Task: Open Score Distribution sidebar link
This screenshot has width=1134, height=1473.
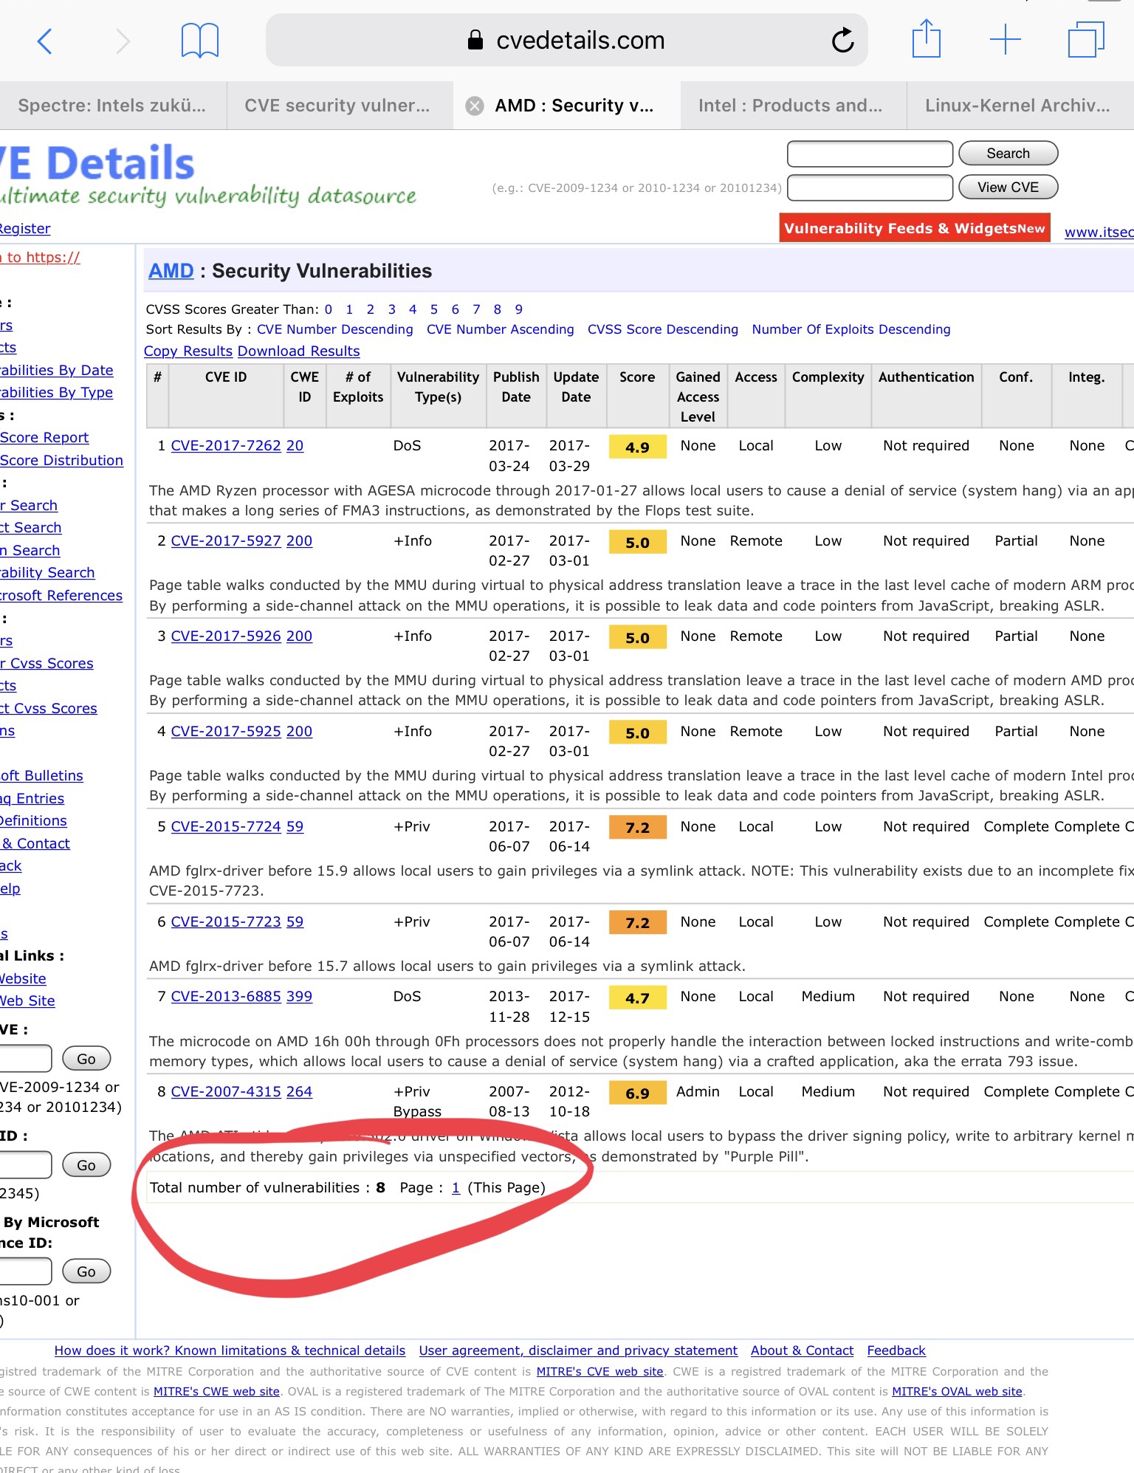Action: tap(61, 461)
